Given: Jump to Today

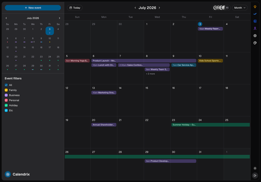Looking at the screenshot, I should (75, 8).
